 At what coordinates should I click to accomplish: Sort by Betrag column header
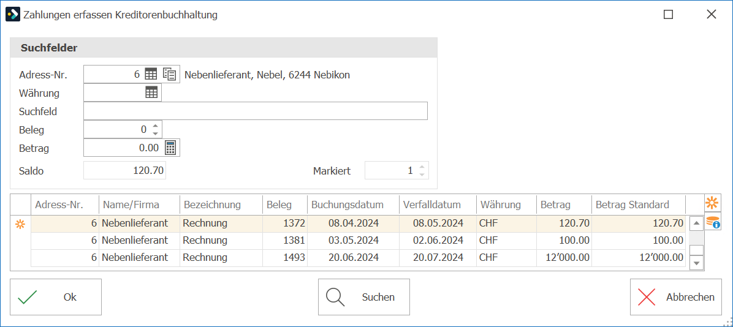564,205
